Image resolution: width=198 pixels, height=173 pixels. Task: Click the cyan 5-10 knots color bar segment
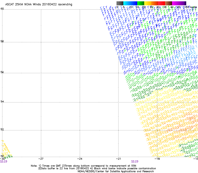click(x=127, y=3)
